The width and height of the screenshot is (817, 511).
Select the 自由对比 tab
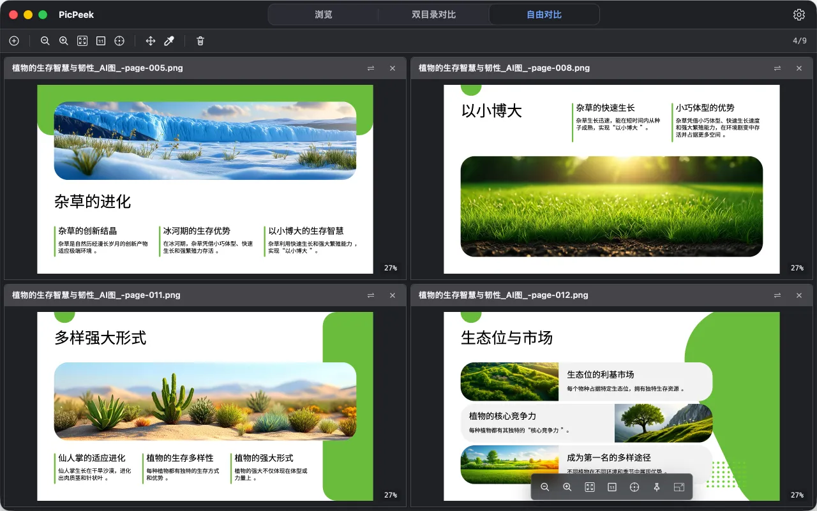coord(544,15)
